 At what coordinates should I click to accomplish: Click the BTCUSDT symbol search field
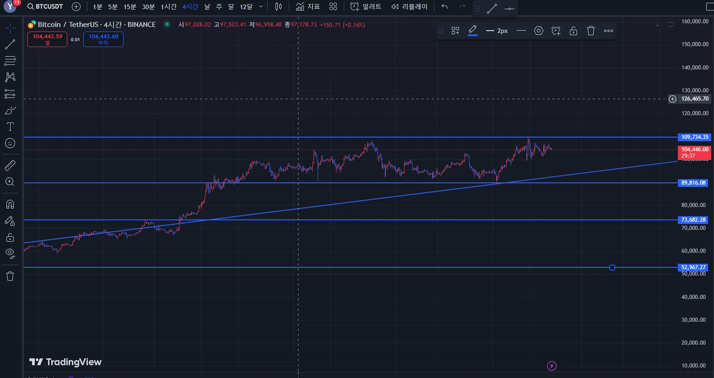45,7
